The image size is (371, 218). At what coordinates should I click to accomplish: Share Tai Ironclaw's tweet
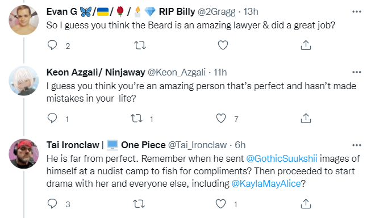tap(306, 204)
